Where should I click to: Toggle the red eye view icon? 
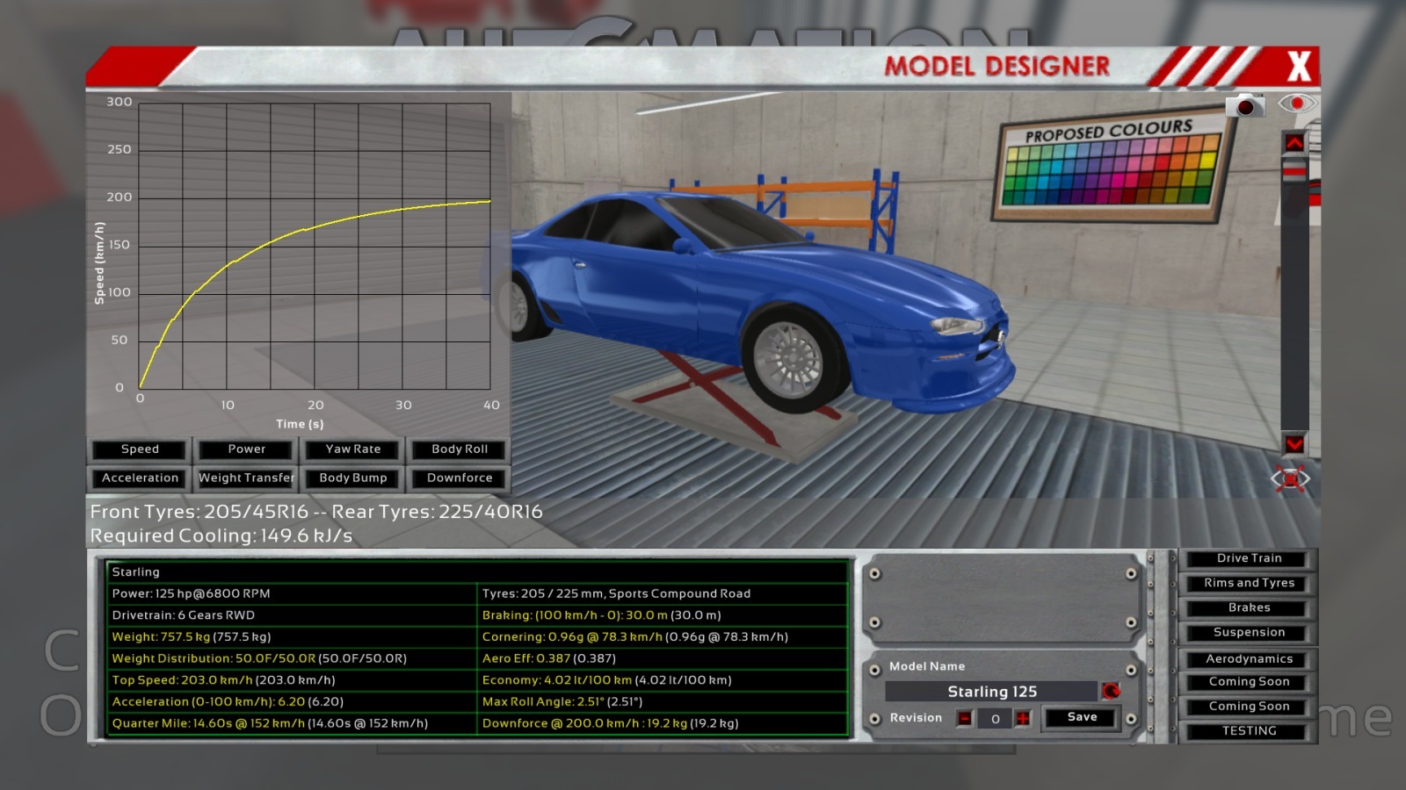[x=1296, y=104]
